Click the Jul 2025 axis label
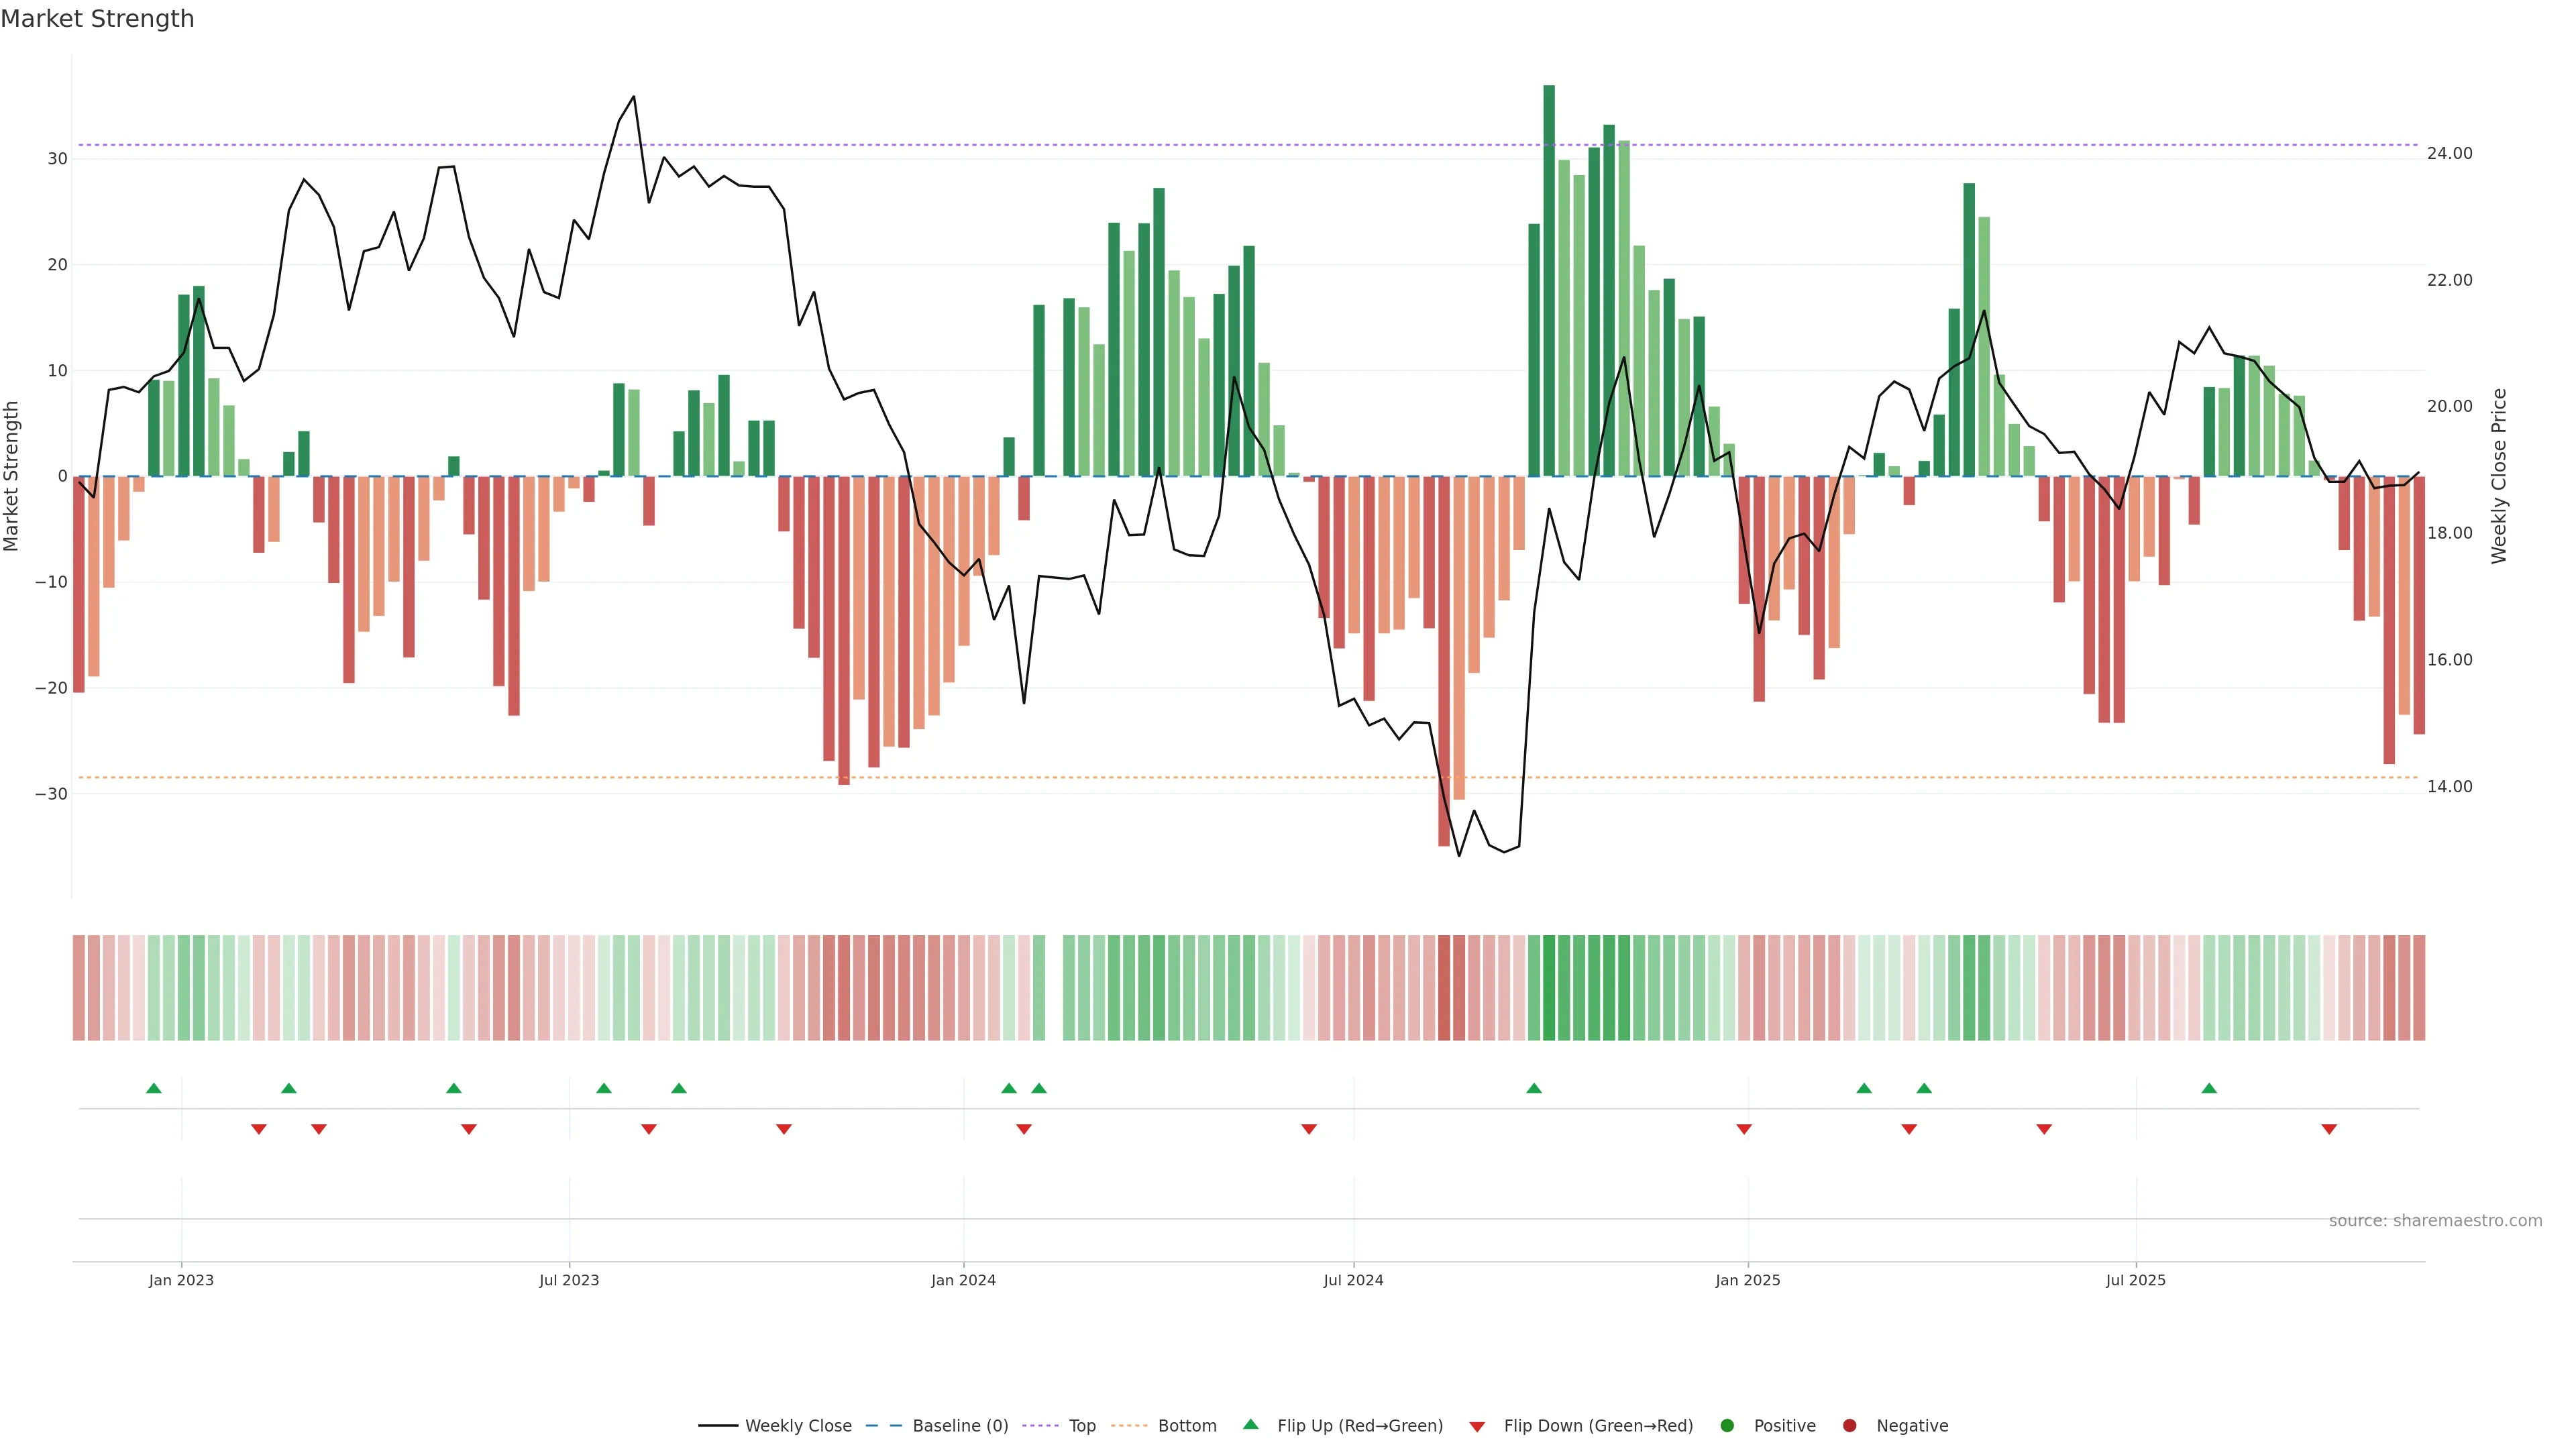Viewport: 2576px width, 1449px height. click(2135, 1280)
